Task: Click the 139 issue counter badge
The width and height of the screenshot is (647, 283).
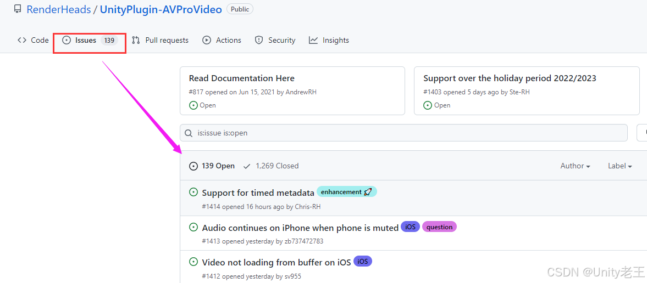Action: point(109,41)
